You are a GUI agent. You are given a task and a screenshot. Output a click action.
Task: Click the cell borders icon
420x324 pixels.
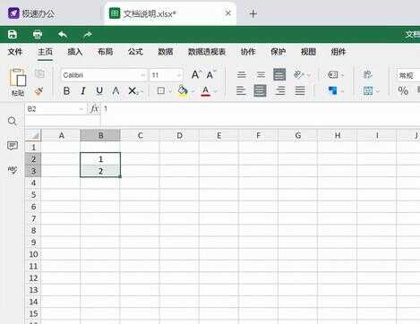coord(161,90)
